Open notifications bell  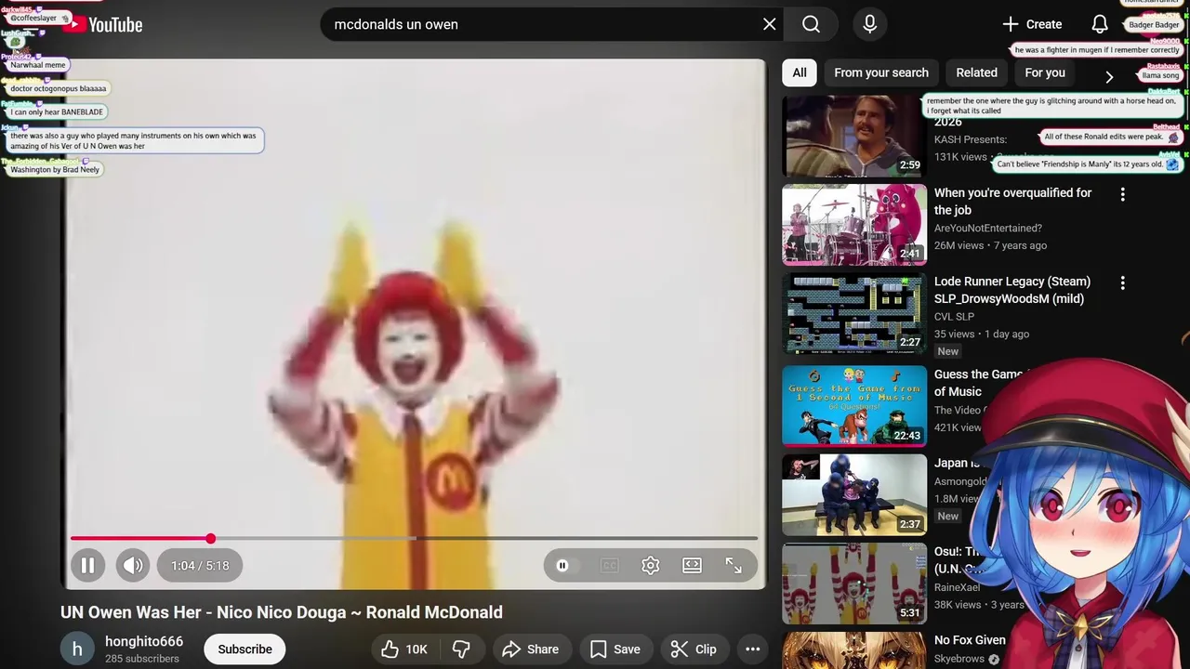(x=1100, y=24)
